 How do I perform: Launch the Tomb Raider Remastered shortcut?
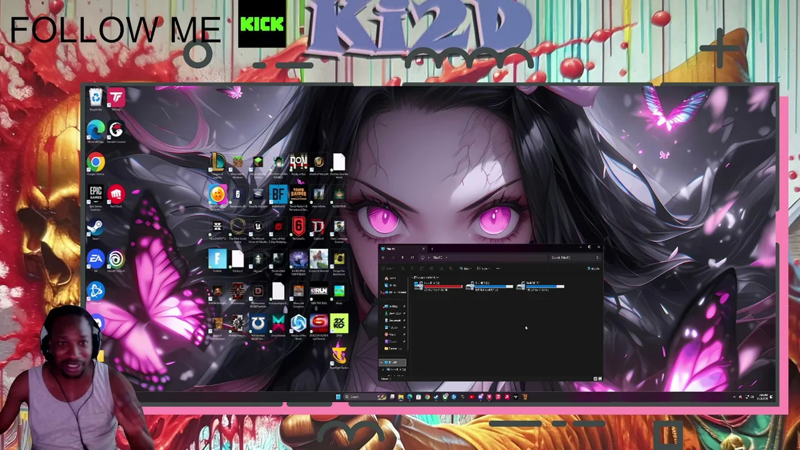pyautogui.click(x=298, y=197)
